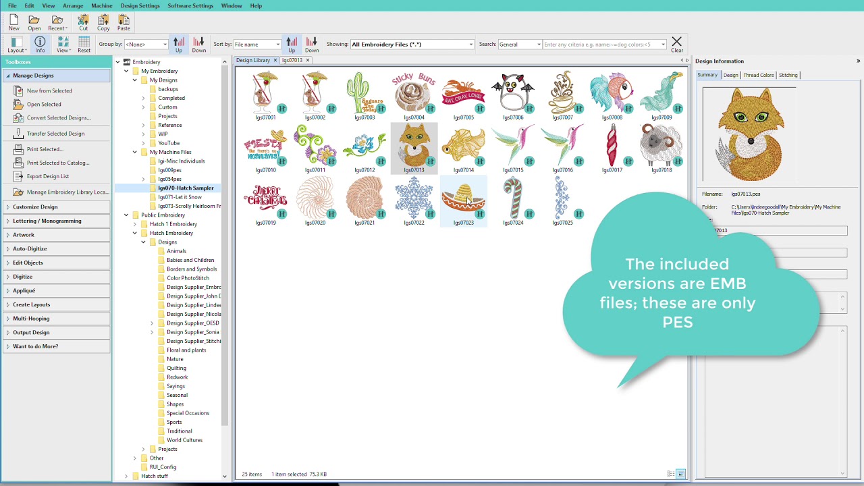Switch to the Design tab in Design Information
Image resolution: width=864 pixels, height=486 pixels.
730,75
